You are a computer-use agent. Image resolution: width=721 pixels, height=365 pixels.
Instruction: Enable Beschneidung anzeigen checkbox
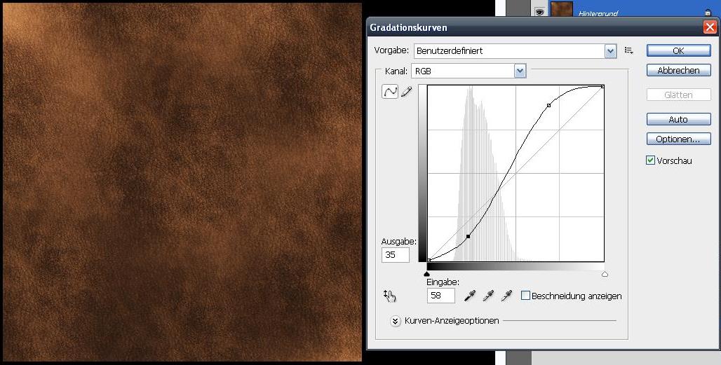point(525,296)
